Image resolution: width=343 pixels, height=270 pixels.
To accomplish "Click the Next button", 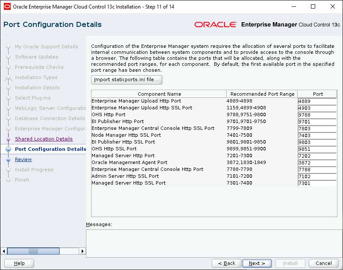I will [257, 263].
